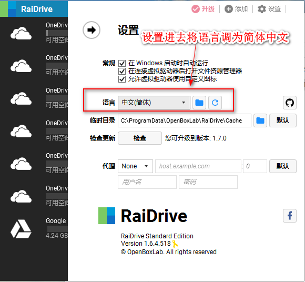The height and width of the screenshot is (282, 305).
Task: Click 设置 in the top menu
Action: (274, 9)
